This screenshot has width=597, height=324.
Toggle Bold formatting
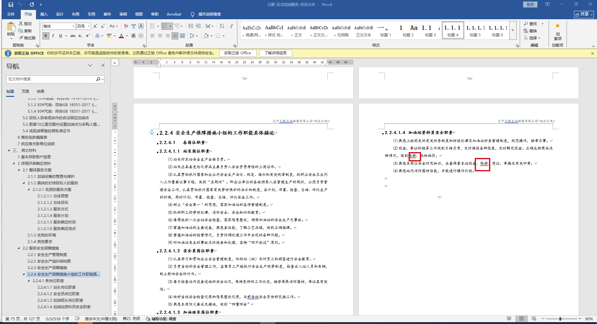[46, 36]
